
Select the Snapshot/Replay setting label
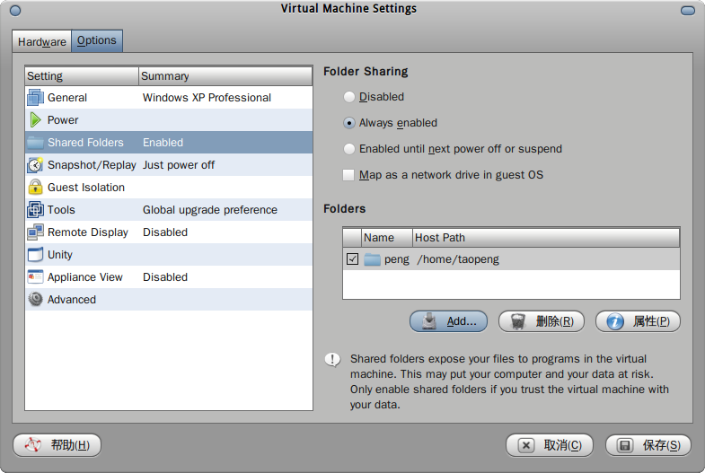coord(92,165)
